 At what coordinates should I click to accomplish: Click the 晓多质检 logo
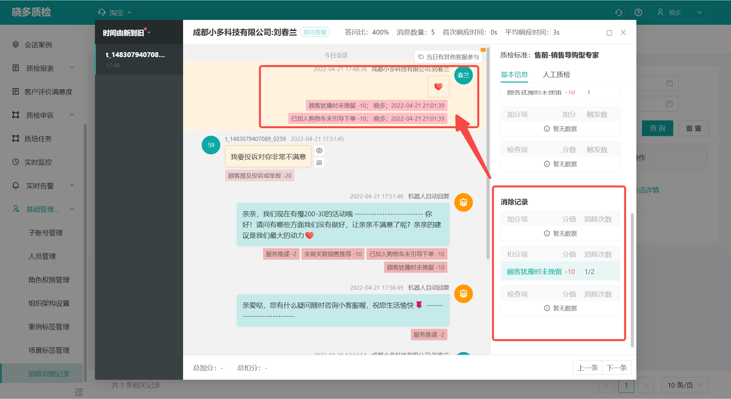point(31,12)
